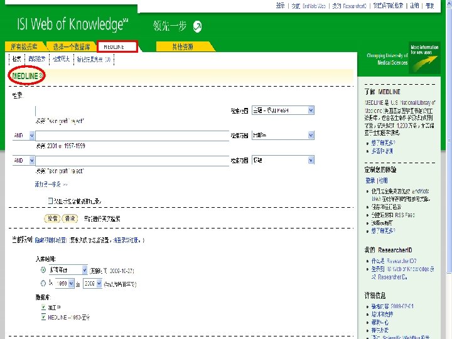452x339 pixels.
Task: Click the hide limits and settings link
Action: click(51, 240)
